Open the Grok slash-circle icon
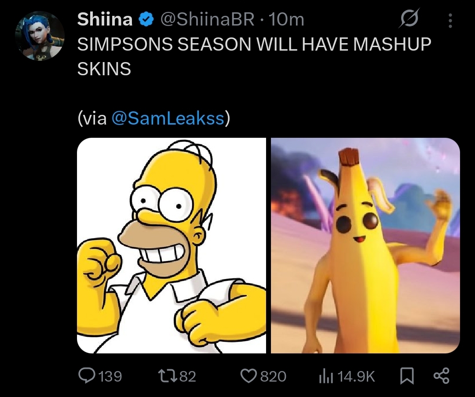Image resolution: width=475 pixels, height=397 pixels. point(409,18)
